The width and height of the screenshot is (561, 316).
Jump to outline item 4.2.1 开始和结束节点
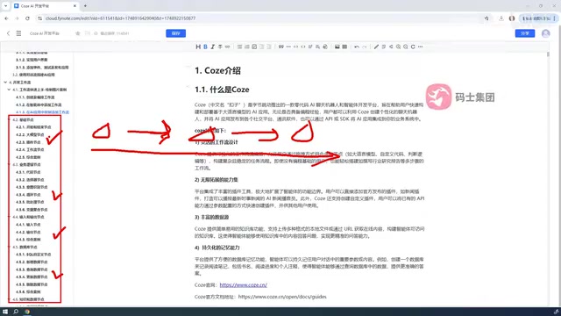pos(33,127)
